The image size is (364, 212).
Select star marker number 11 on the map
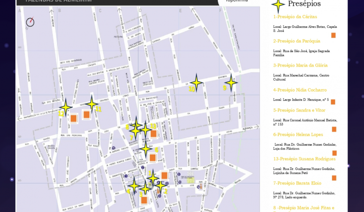[91, 103]
